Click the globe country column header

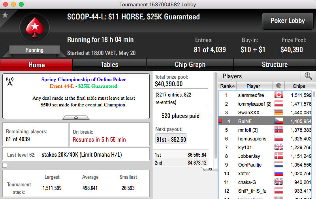tap(278, 86)
